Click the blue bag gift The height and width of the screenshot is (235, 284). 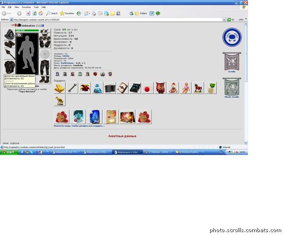pyautogui.click(x=97, y=88)
